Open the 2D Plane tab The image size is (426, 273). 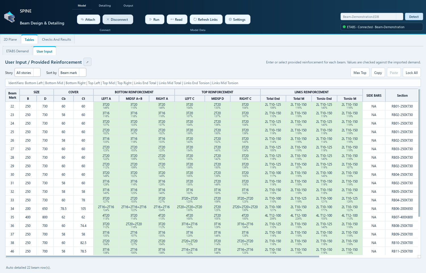(10, 40)
